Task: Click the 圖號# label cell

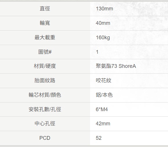Action: pyautogui.click(x=45, y=52)
